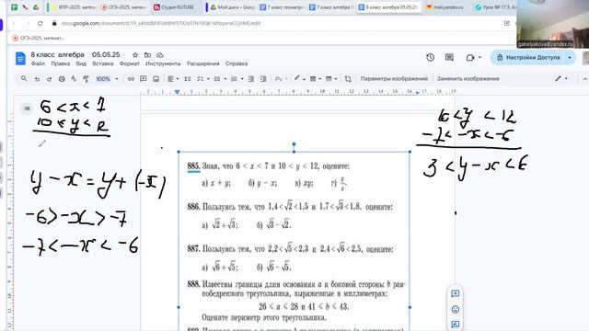Click the move-to-folder icon by title
Viewport: 589px width, 331px height.
[147, 55]
